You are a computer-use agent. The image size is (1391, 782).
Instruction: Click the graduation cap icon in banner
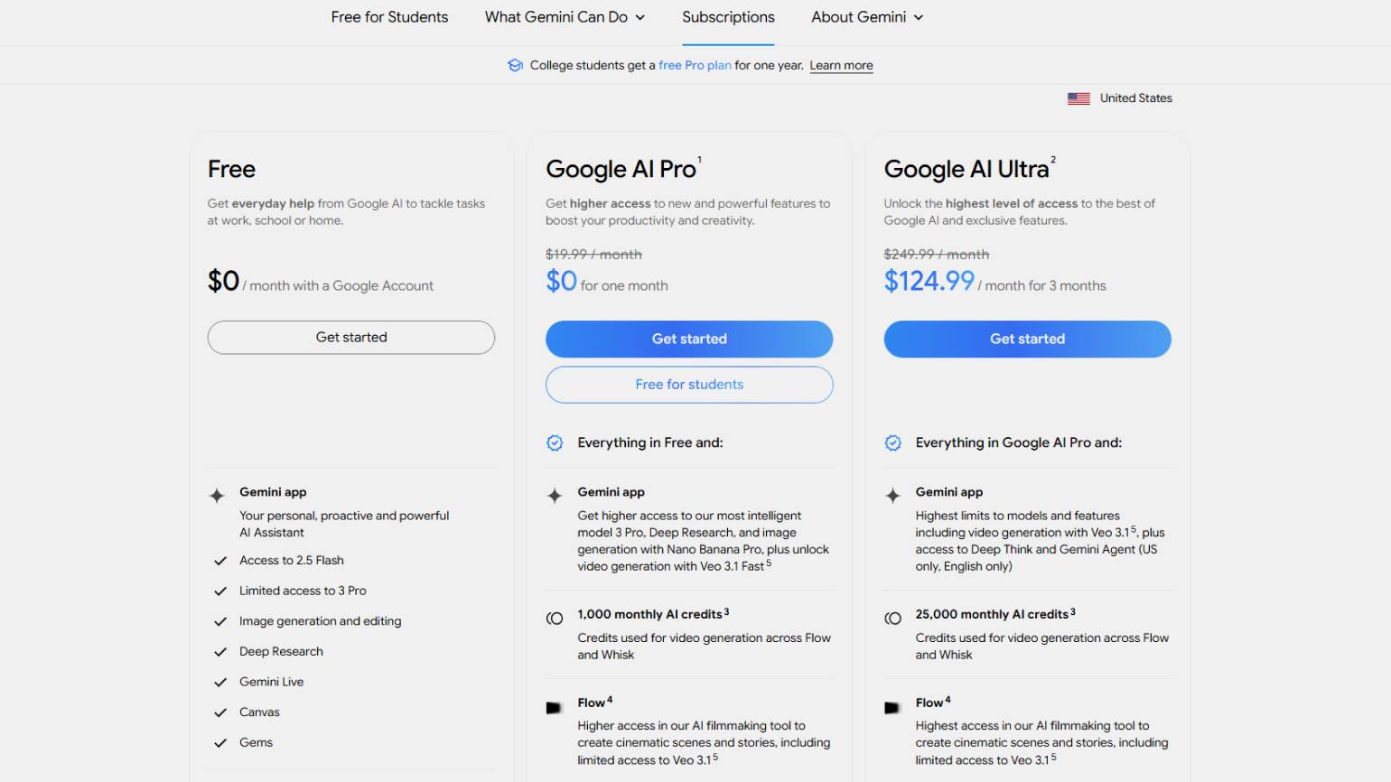(x=515, y=65)
